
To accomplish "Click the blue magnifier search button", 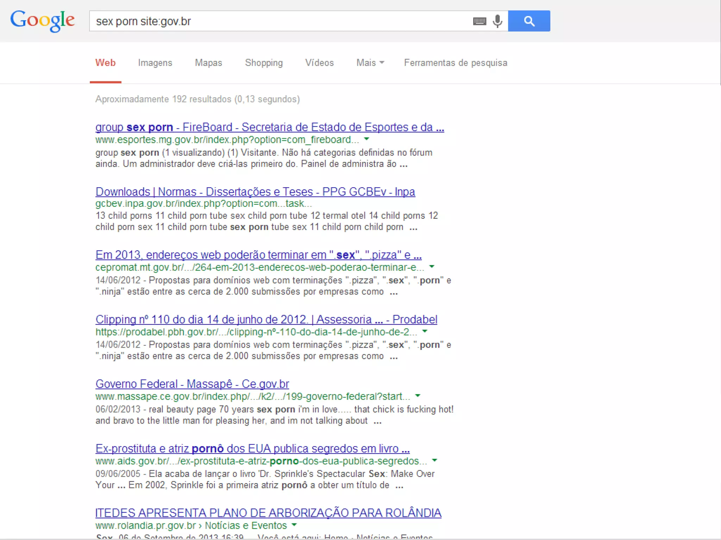I will pos(528,21).
